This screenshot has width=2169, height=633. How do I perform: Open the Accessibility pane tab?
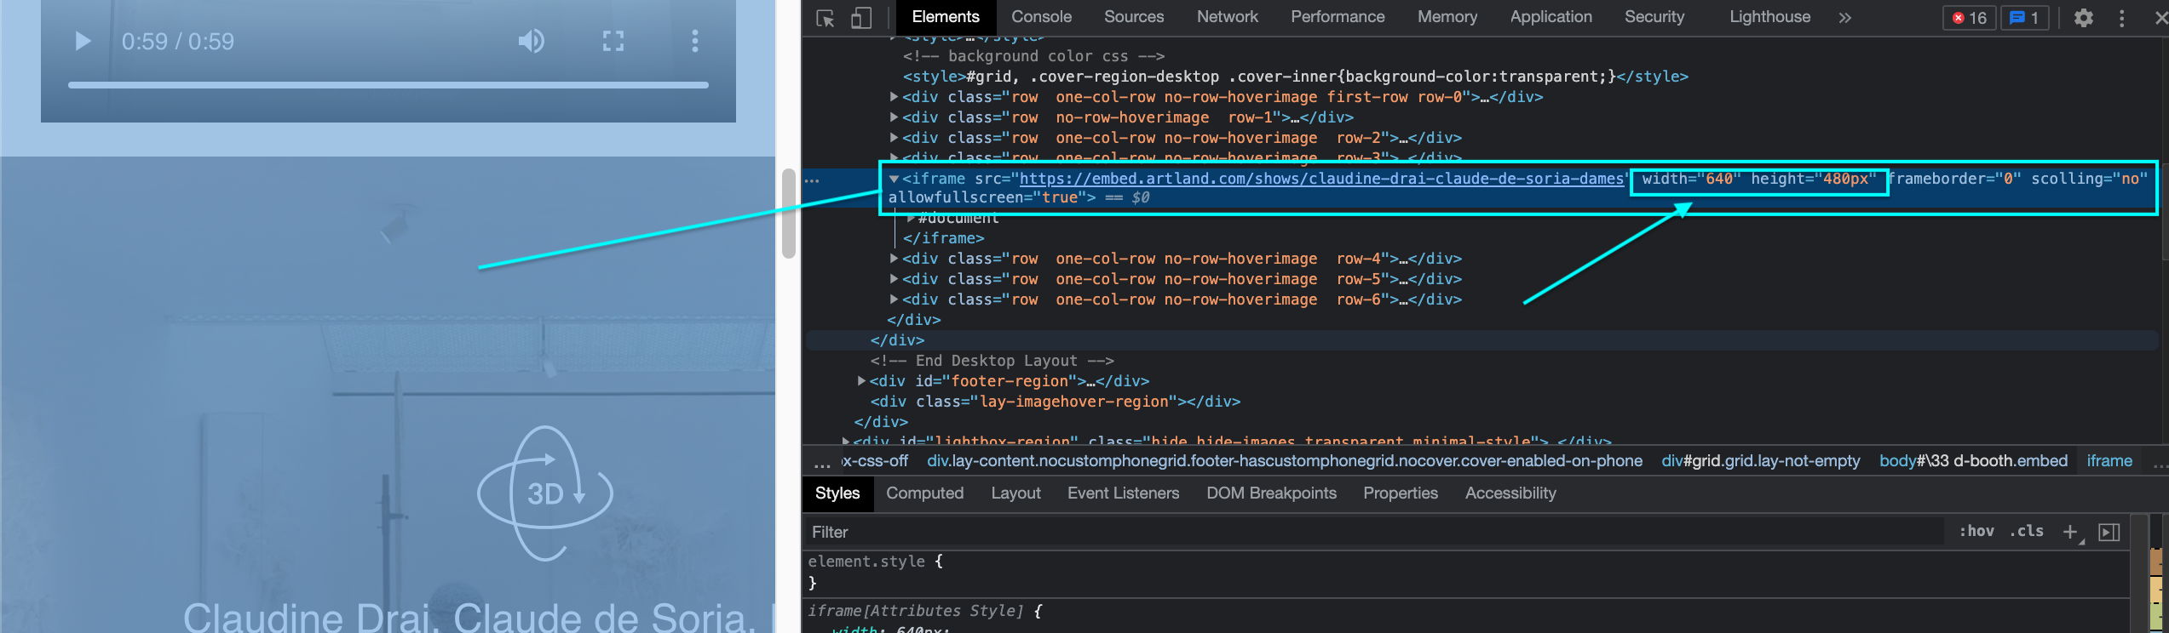pyautogui.click(x=1510, y=493)
